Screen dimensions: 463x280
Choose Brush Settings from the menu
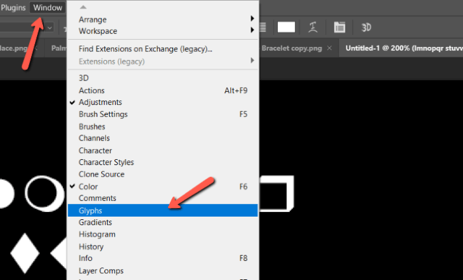(x=103, y=114)
